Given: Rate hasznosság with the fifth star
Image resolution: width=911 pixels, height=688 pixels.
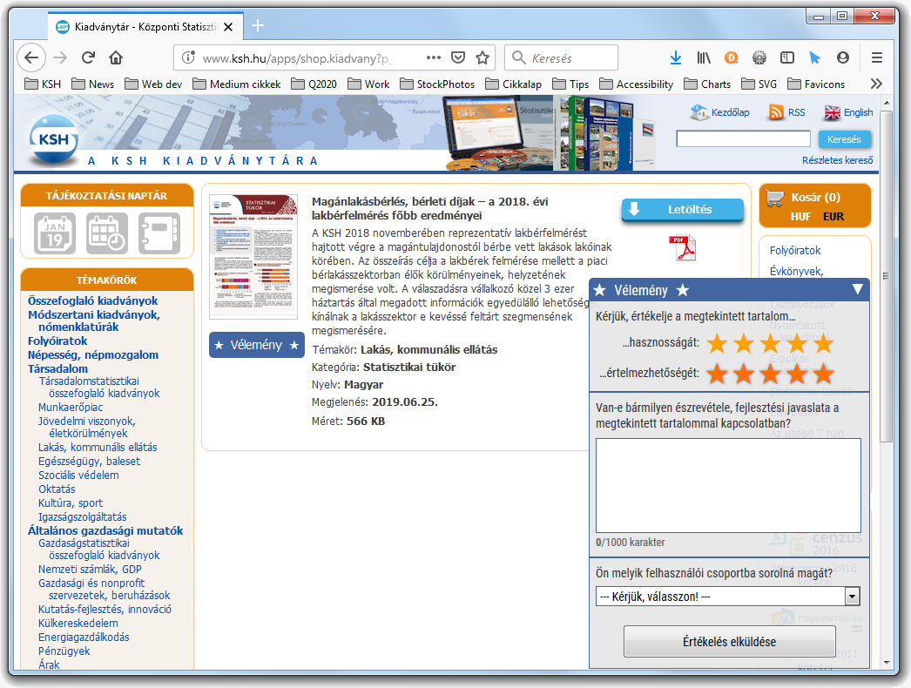Looking at the screenshot, I should point(823,343).
